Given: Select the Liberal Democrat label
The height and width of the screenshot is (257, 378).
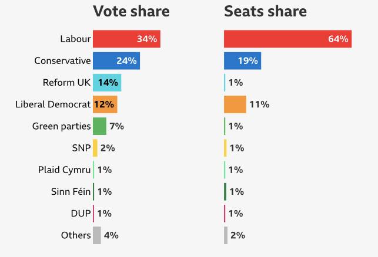Looking at the screenshot, I should tap(53, 104).
